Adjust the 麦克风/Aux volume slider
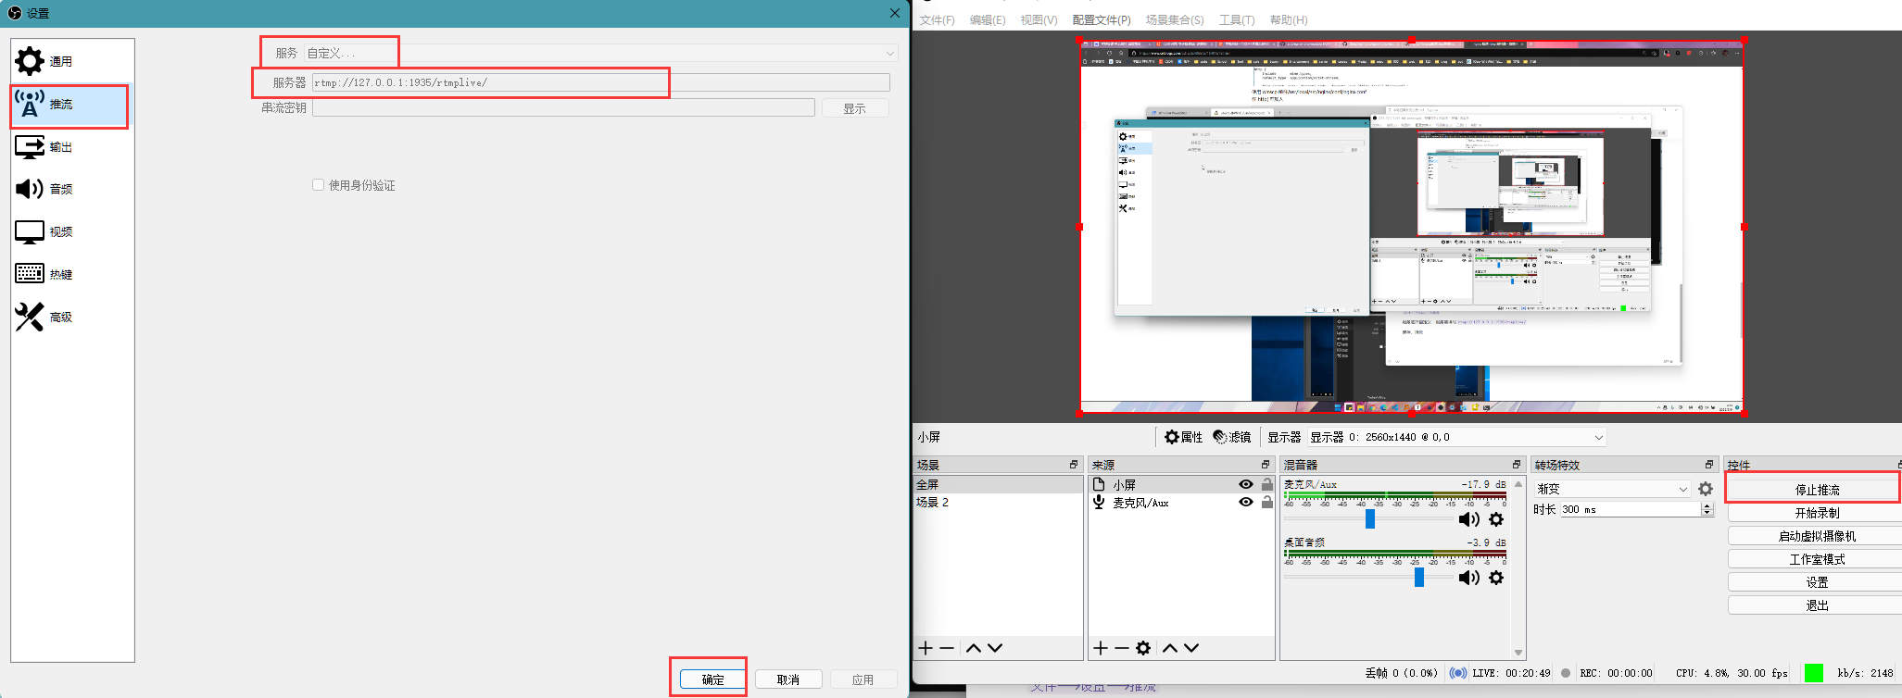 point(1370,519)
